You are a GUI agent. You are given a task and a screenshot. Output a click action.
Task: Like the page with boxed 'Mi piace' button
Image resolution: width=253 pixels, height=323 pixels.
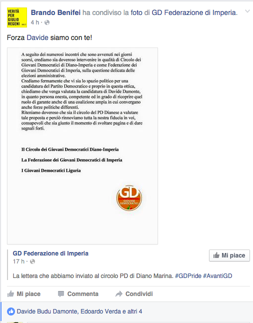click(x=229, y=255)
